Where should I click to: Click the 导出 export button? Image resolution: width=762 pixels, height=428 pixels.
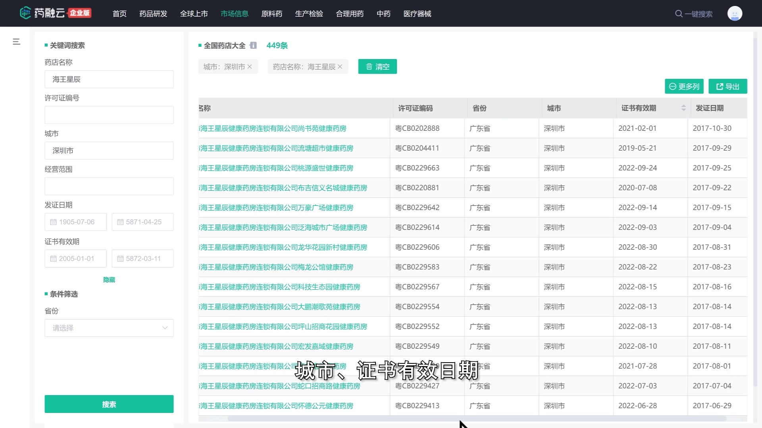[728, 86]
